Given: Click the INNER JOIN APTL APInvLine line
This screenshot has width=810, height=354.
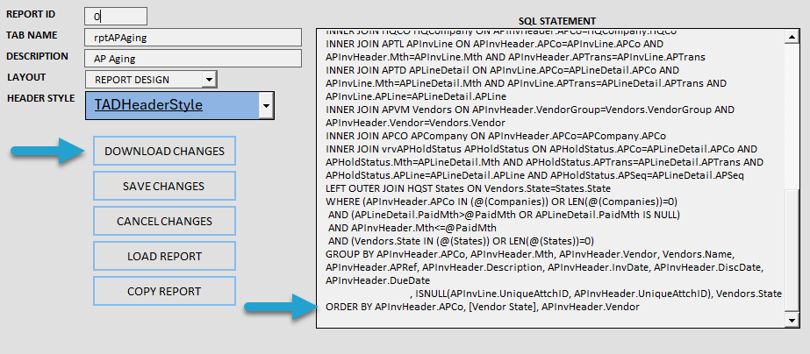Looking at the screenshot, I should [x=494, y=44].
